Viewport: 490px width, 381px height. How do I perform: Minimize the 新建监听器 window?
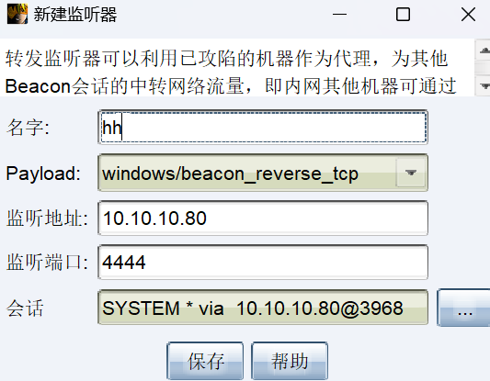(x=339, y=15)
